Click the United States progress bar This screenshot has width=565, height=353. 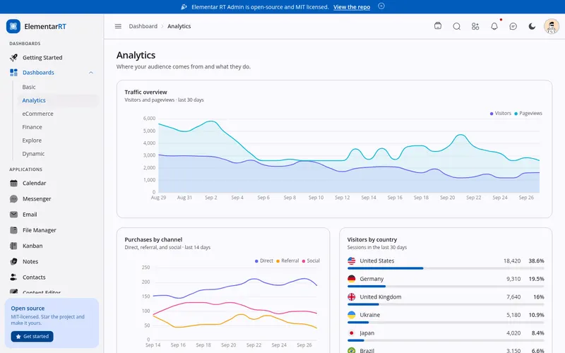[446, 268]
